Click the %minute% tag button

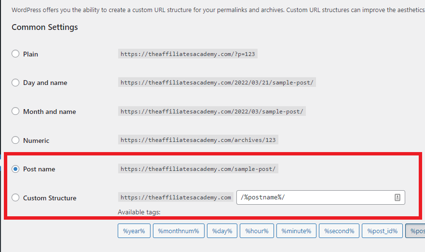click(297, 231)
